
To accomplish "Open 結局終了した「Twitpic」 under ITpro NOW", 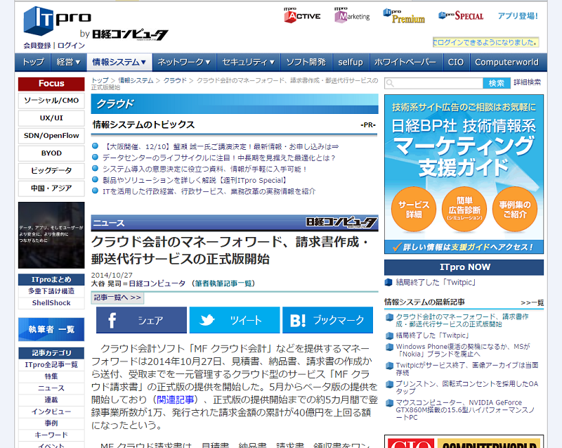I will 436,282.
